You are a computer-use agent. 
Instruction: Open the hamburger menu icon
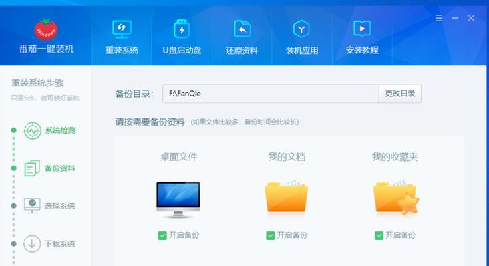pyautogui.click(x=439, y=18)
